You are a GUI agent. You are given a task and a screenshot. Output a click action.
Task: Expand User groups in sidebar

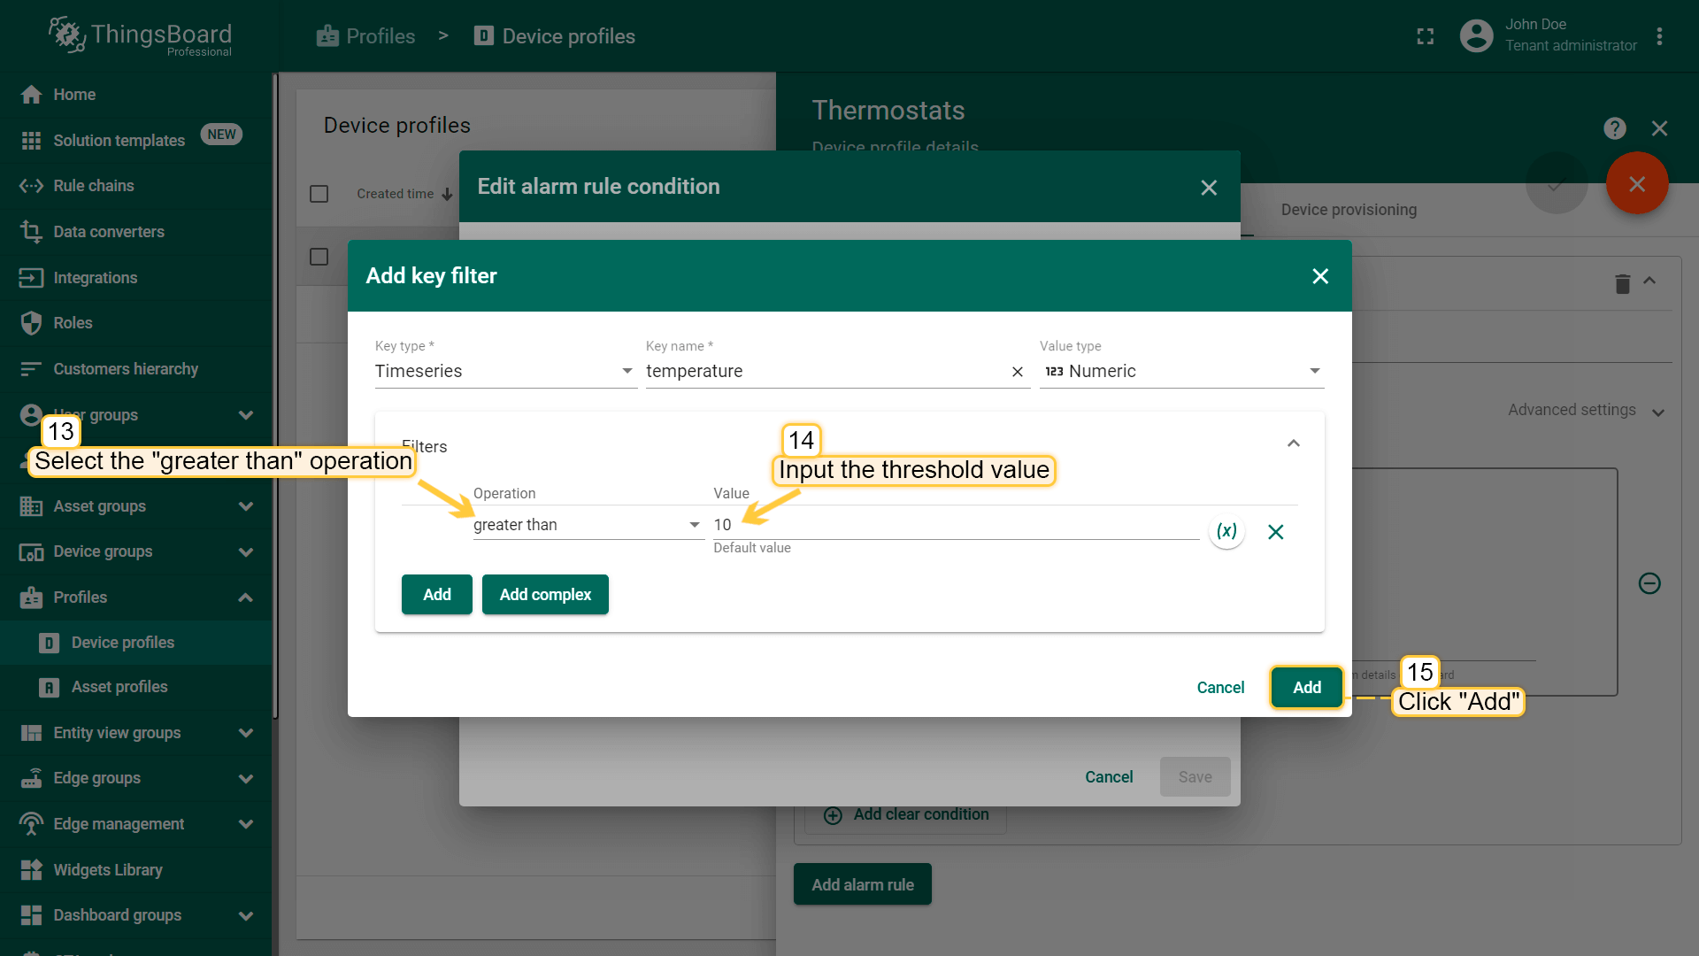[246, 415]
